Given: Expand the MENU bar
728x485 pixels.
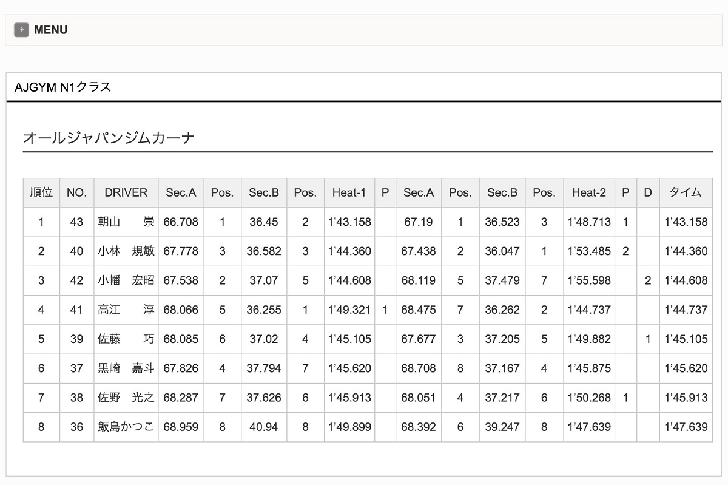Looking at the screenshot, I should [x=51, y=30].
